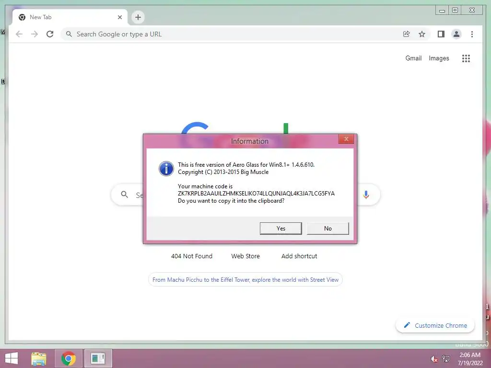Screen dimensions: 491x368
Task: Open File Explorer from the taskbar
Action: pyautogui.click(x=39, y=358)
